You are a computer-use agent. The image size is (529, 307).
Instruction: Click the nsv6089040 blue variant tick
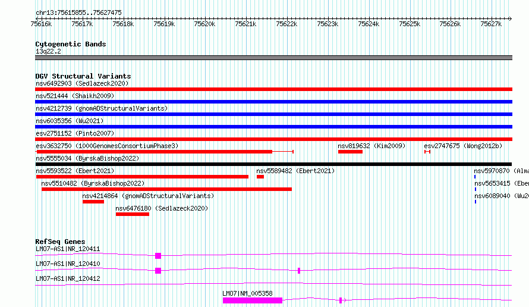(x=476, y=202)
